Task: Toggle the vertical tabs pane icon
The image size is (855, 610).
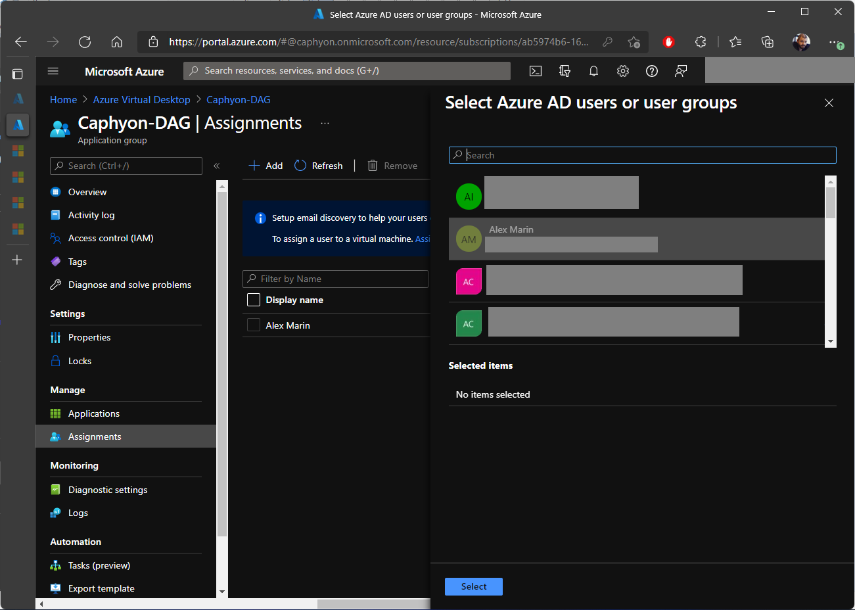Action: click(x=18, y=74)
